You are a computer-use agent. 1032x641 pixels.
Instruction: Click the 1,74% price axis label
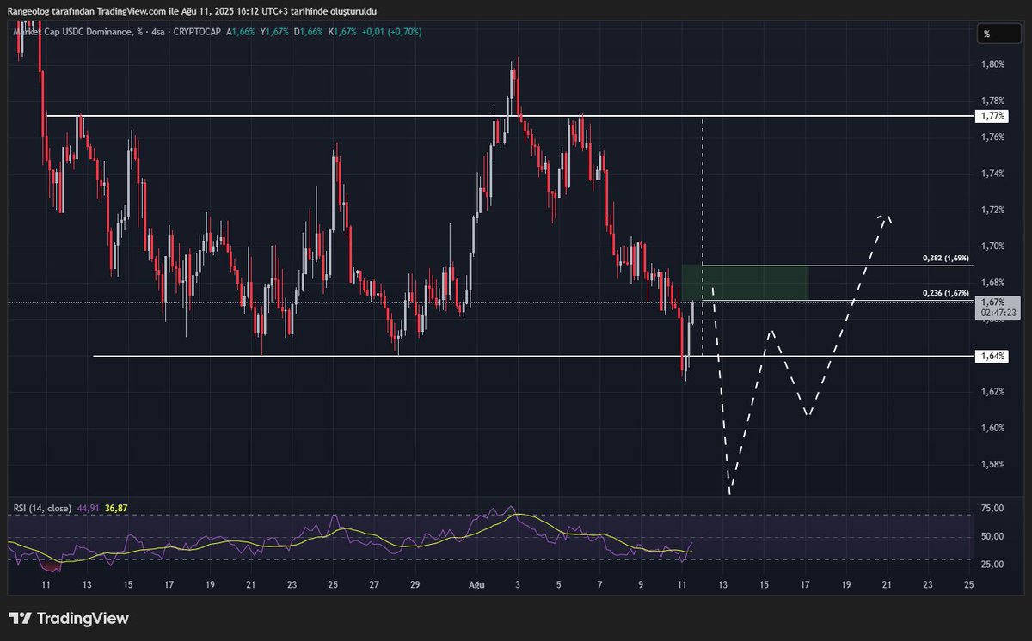[x=992, y=174]
